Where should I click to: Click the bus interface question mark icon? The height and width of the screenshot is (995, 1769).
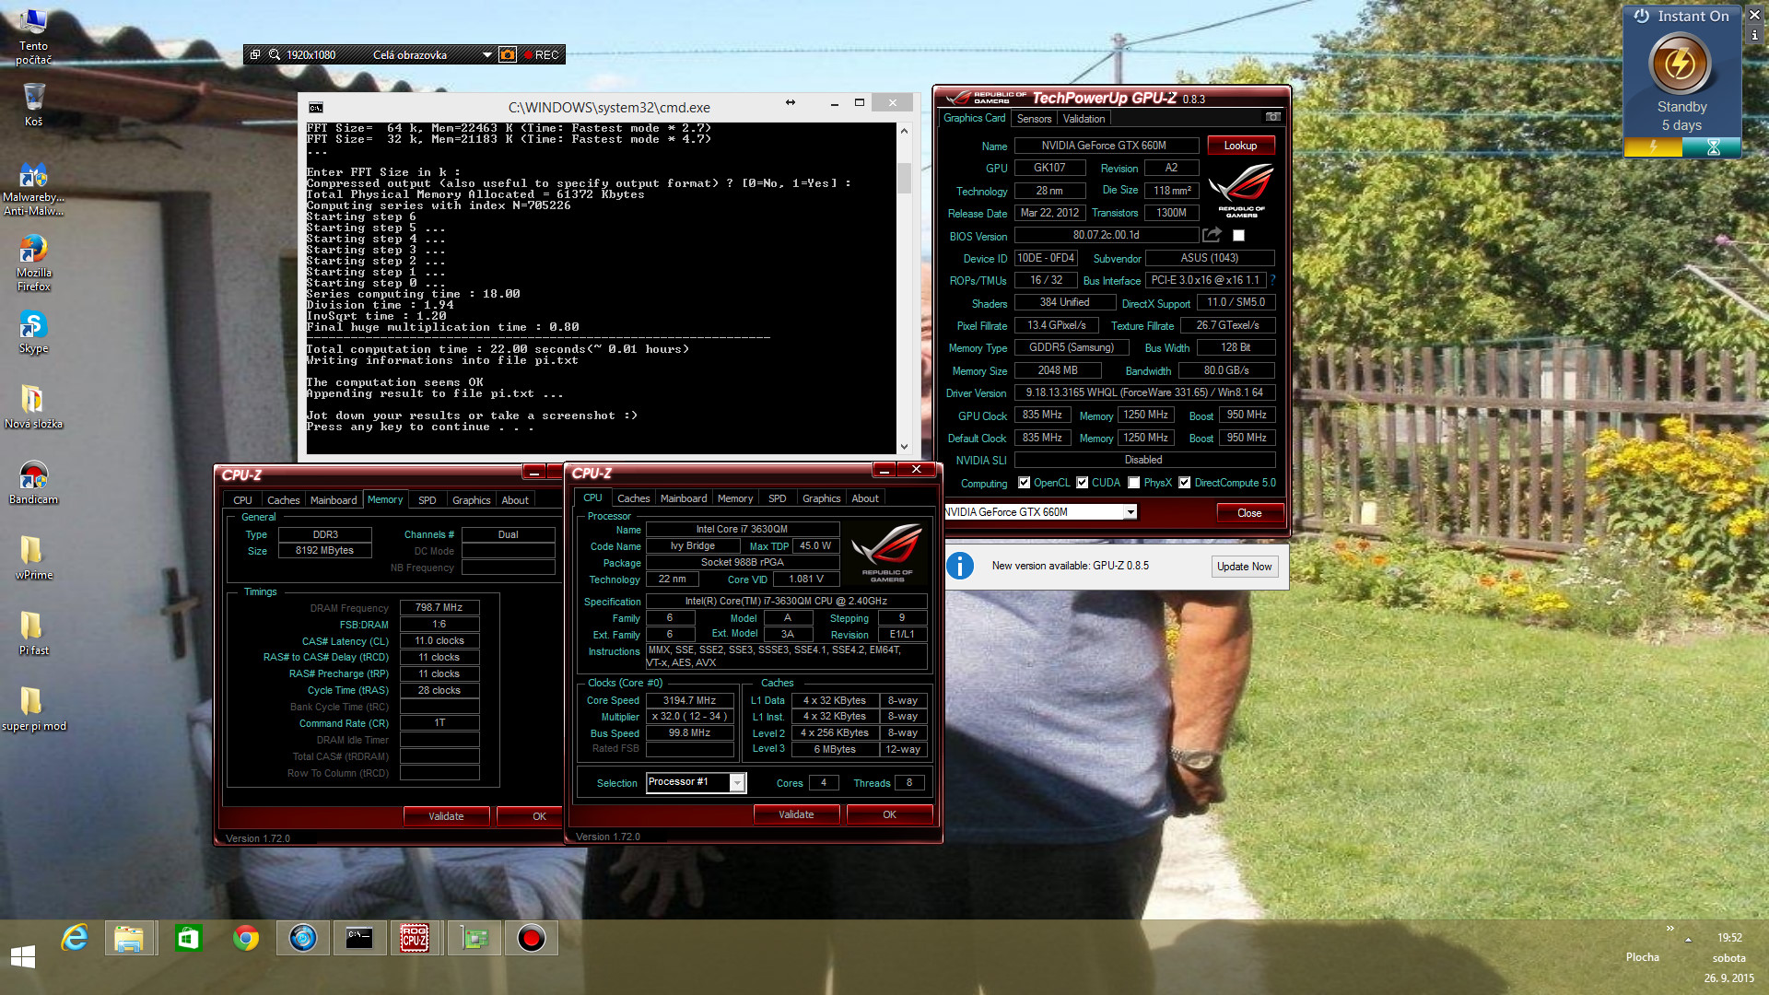pos(1272,280)
